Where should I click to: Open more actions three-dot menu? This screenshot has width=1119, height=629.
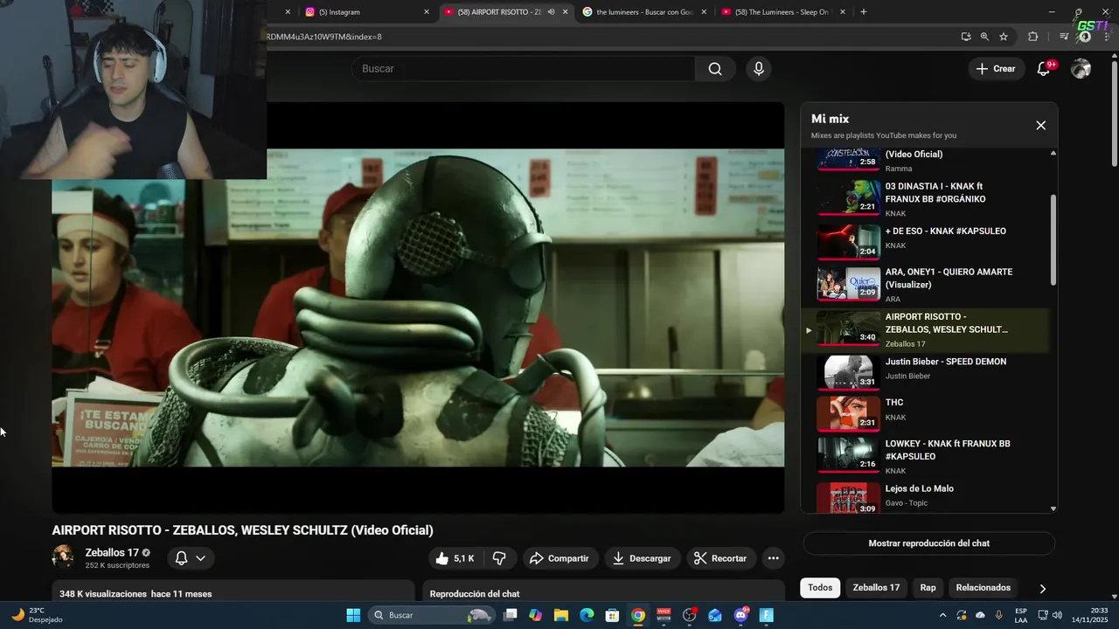pos(773,558)
